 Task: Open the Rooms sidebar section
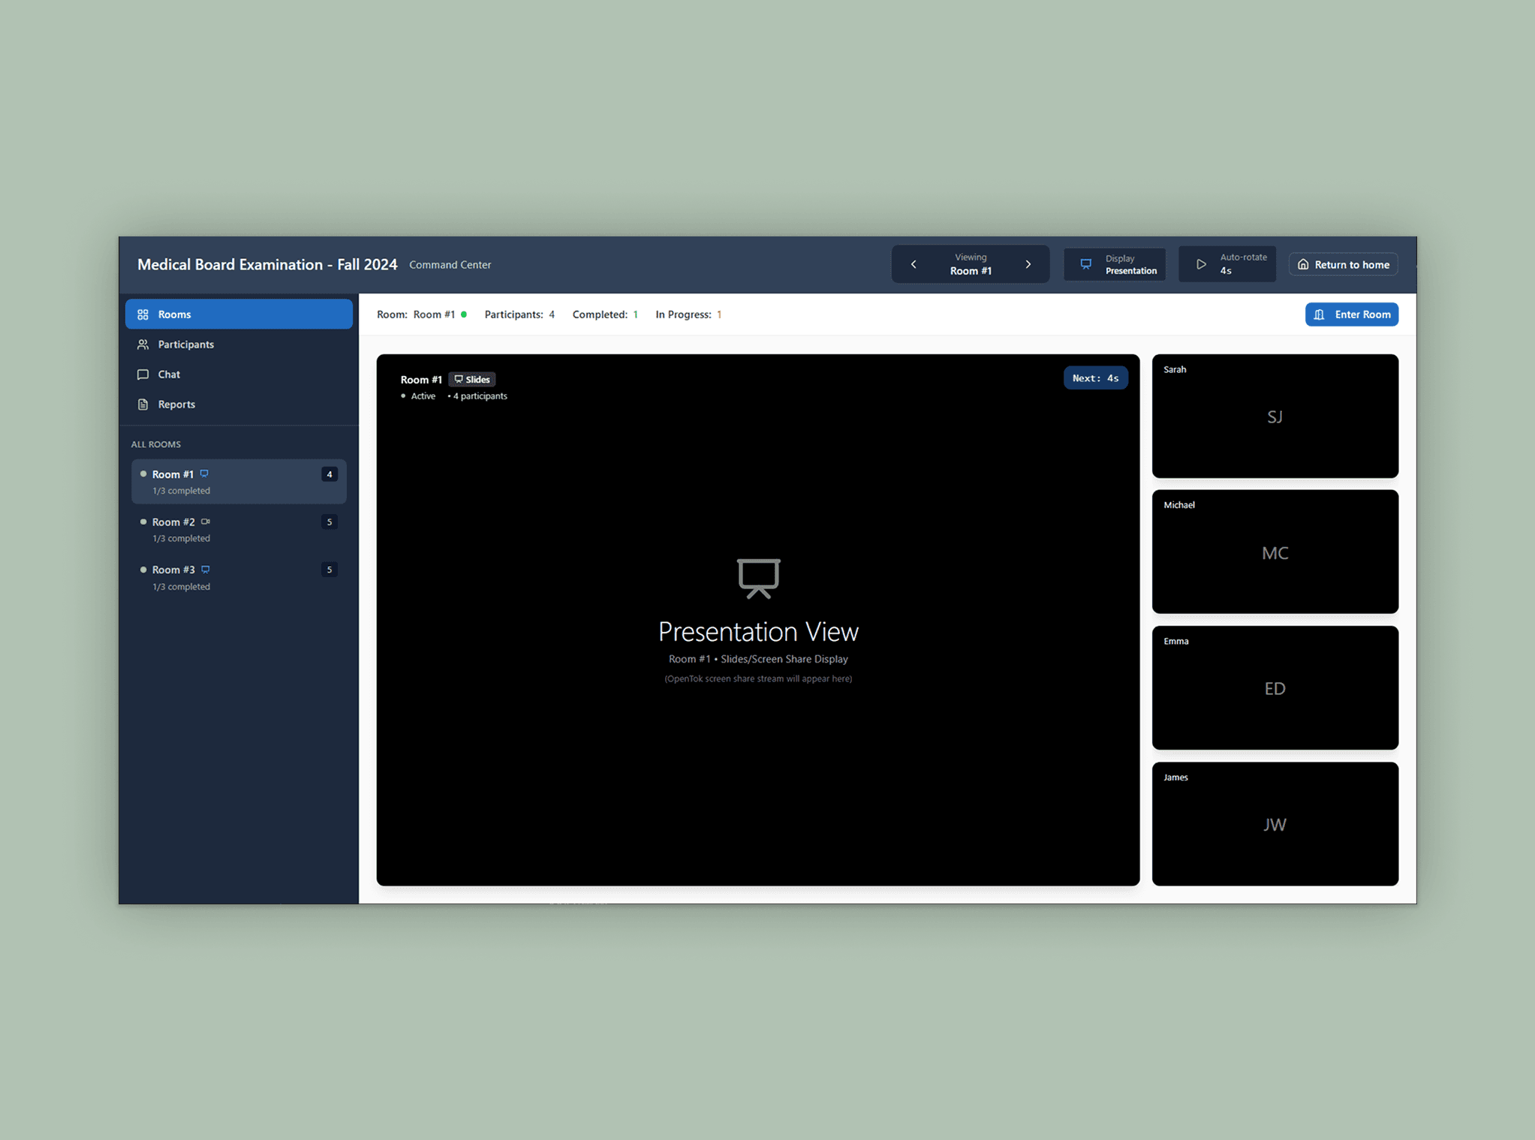pos(239,314)
